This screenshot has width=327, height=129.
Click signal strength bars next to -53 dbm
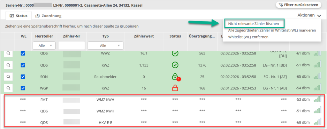[x=317, y=100]
